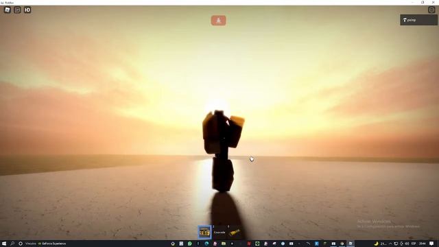Image resolution: width=439 pixels, height=247 pixels.
Task: Open Microsoft Edge from the taskbar
Action: (206, 244)
